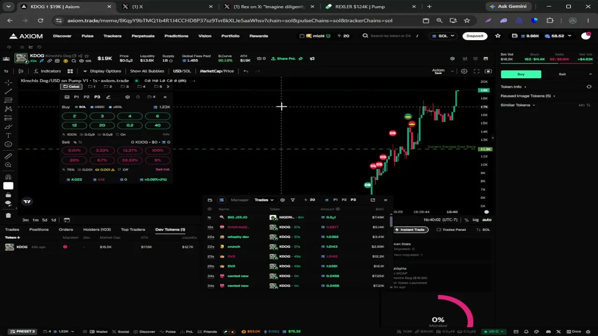Image resolution: width=598 pixels, height=336 pixels.
Task: Select the crosshair cursor drawing tool
Action: coord(8,82)
